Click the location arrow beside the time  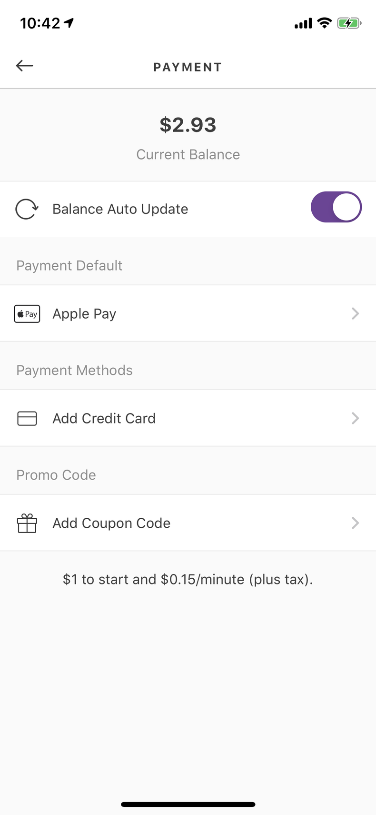(x=69, y=22)
